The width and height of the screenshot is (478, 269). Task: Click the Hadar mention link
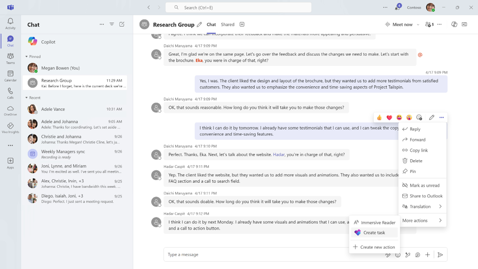[279, 155]
